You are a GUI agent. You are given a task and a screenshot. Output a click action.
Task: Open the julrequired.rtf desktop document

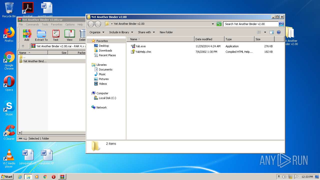(27, 157)
